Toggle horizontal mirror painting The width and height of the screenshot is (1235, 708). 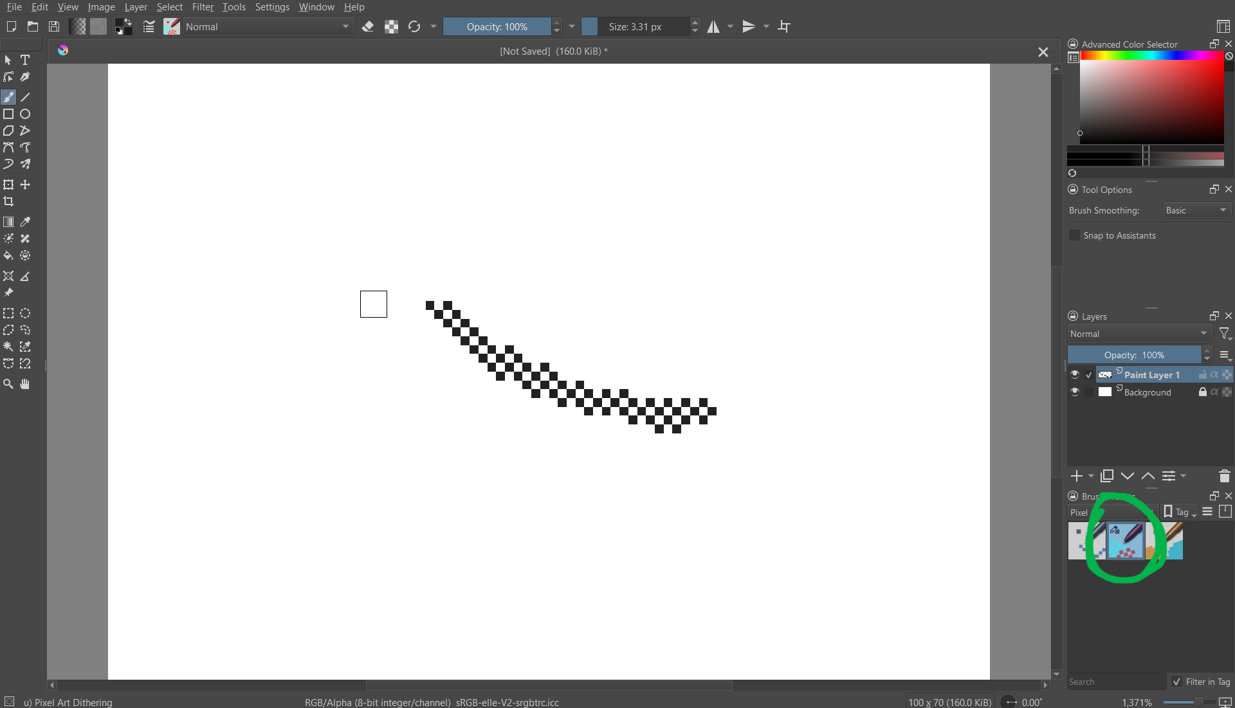coord(714,26)
